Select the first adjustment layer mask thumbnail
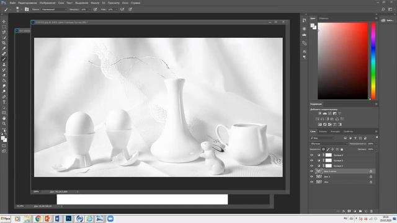Image resolution: width=397 pixels, height=223 pixels. tap(328, 155)
